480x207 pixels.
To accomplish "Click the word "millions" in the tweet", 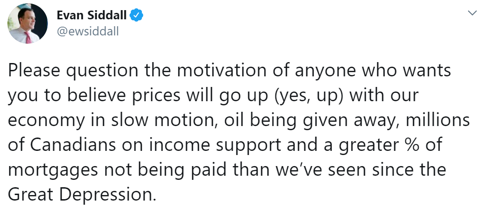I will pos(438,120).
